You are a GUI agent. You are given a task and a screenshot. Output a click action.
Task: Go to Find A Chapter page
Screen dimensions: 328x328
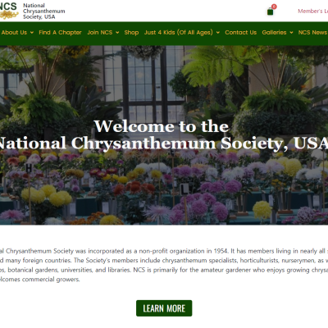tap(60, 33)
